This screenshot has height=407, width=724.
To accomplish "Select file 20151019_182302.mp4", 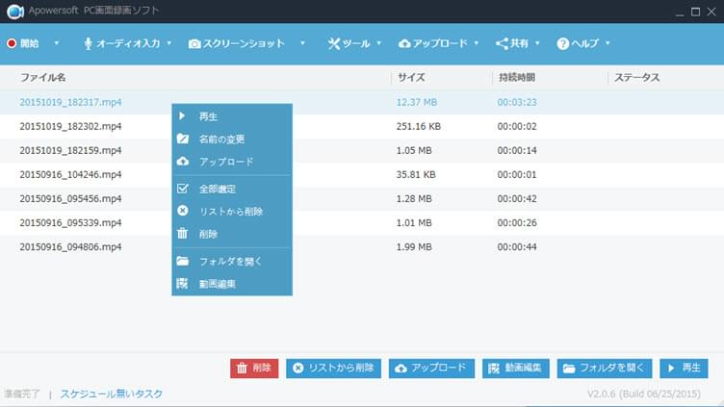I will (x=70, y=126).
